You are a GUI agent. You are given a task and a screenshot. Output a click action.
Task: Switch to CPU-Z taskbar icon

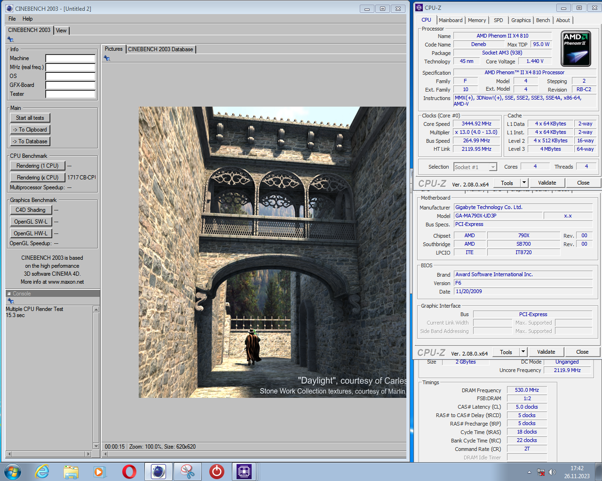click(x=244, y=472)
